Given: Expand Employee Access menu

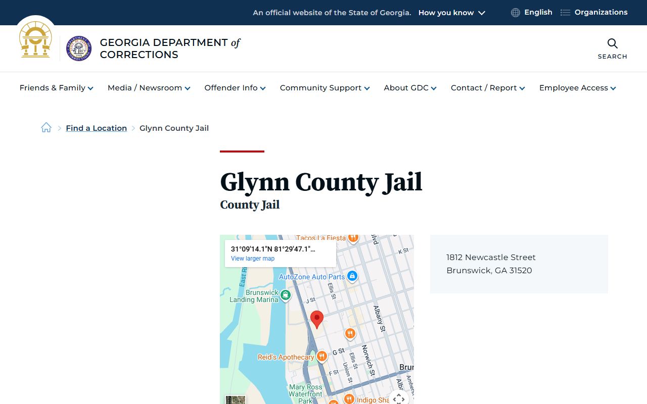Looking at the screenshot, I should 578,88.
